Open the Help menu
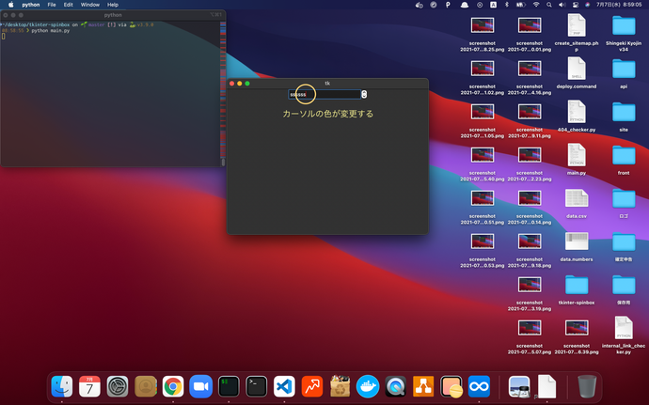Image resolution: width=649 pixels, height=405 pixels. click(113, 5)
